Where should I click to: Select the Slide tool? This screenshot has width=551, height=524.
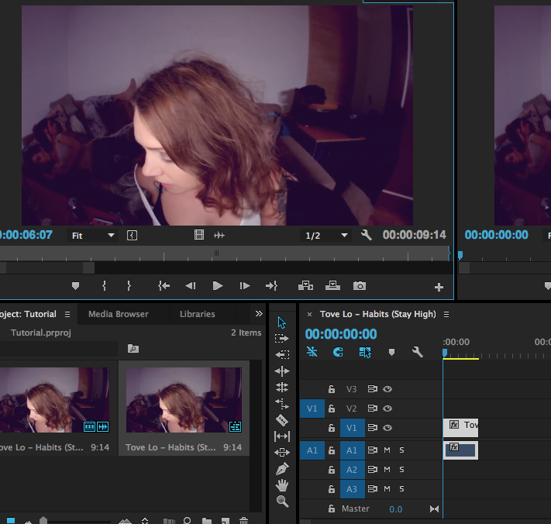[282, 453]
